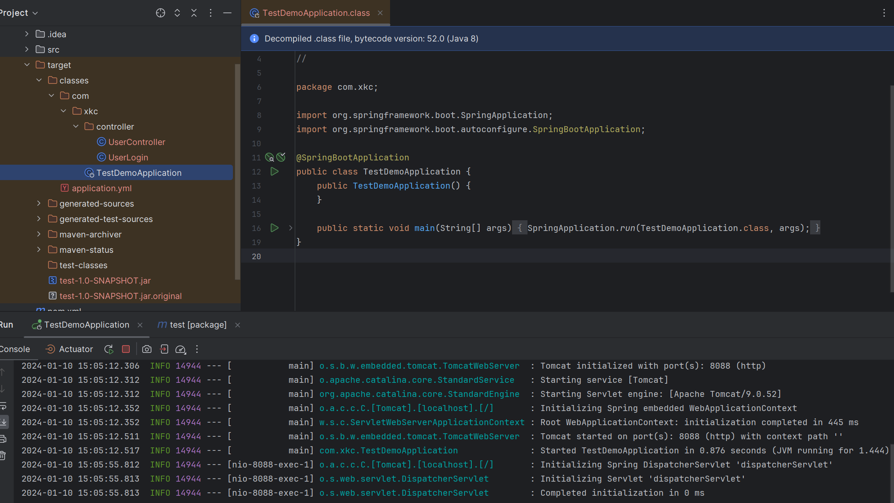
Task: Switch to test [package] run tab
Action: (x=193, y=325)
